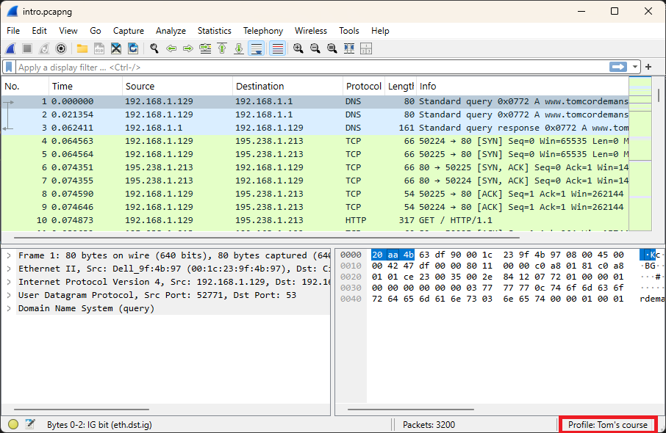Open display filter history dropdown
Screen dimensions: 666x433
click(x=635, y=67)
